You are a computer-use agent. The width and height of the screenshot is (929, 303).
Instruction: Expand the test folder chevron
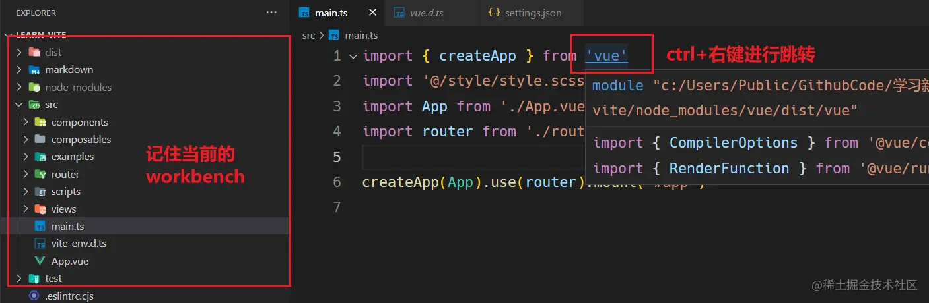pyautogui.click(x=19, y=279)
